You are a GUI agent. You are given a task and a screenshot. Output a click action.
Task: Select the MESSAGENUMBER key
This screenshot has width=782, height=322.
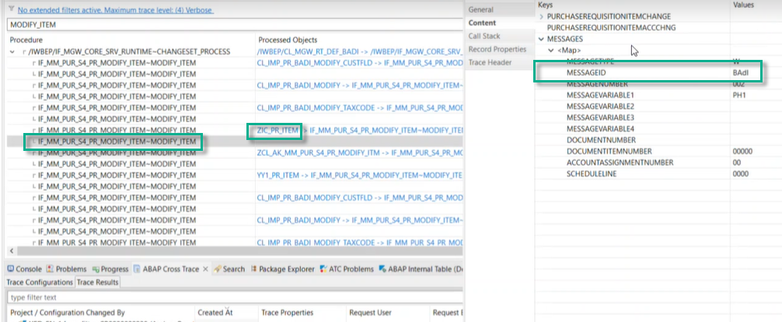click(595, 83)
